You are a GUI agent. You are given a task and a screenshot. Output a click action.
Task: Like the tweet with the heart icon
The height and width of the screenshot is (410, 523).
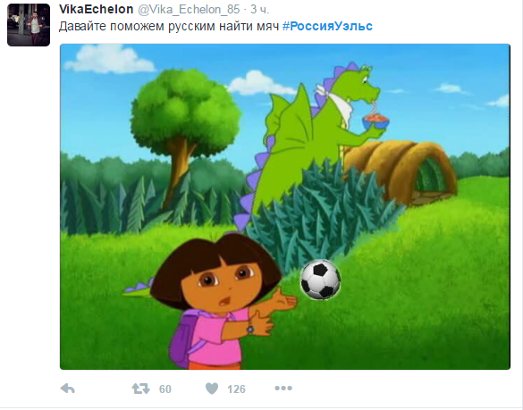point(212,389)
